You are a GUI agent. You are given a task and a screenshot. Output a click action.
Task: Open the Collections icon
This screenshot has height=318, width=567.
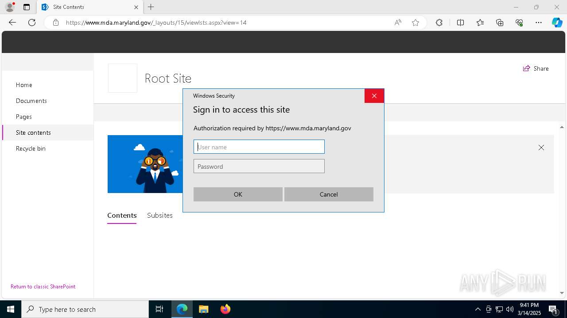point(500,23)
